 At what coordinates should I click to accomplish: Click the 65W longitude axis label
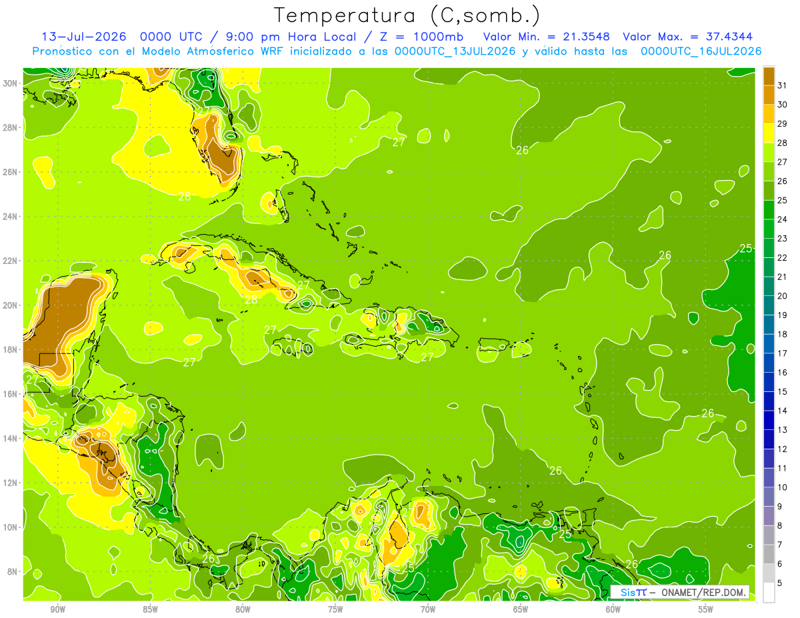tap(521, 609)
